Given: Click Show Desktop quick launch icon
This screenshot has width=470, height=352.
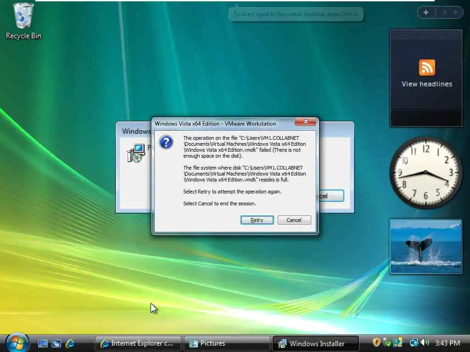Looking at the screenshot, I should pyautogui.click(x=43, y=343).
